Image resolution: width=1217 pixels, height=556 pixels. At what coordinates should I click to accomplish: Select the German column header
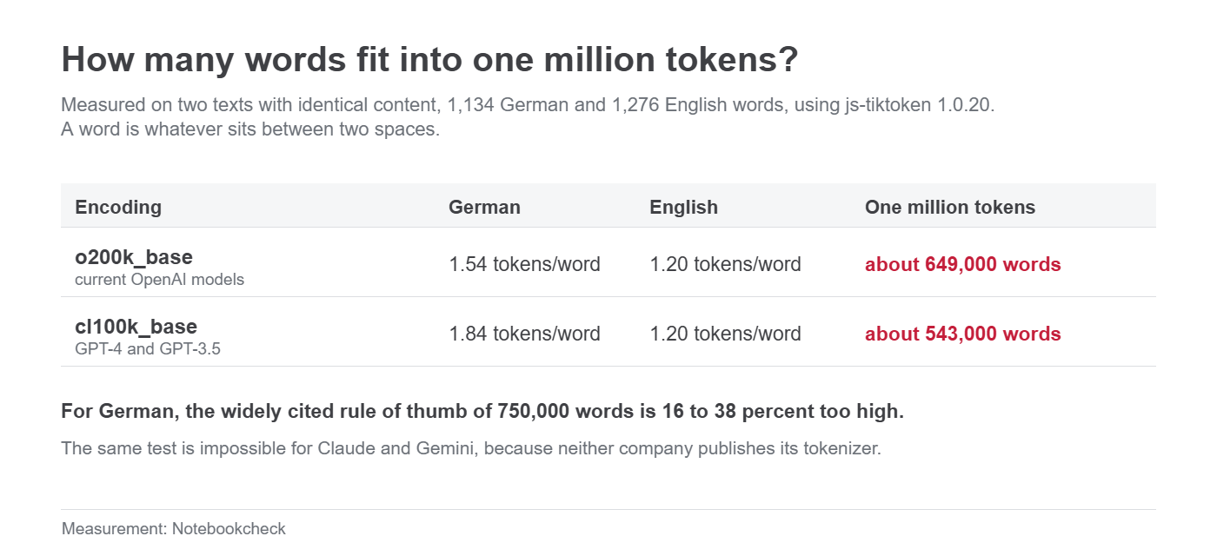point(484,207)
